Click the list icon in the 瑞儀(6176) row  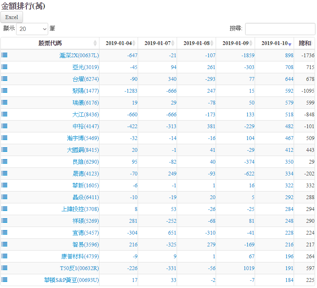pos(5,102)
